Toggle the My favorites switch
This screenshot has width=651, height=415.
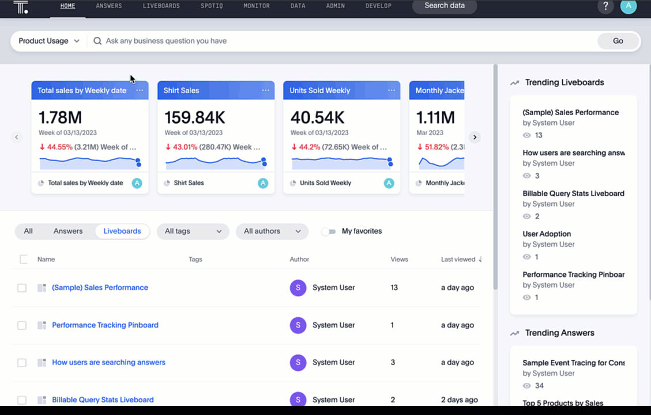point(328,231)
